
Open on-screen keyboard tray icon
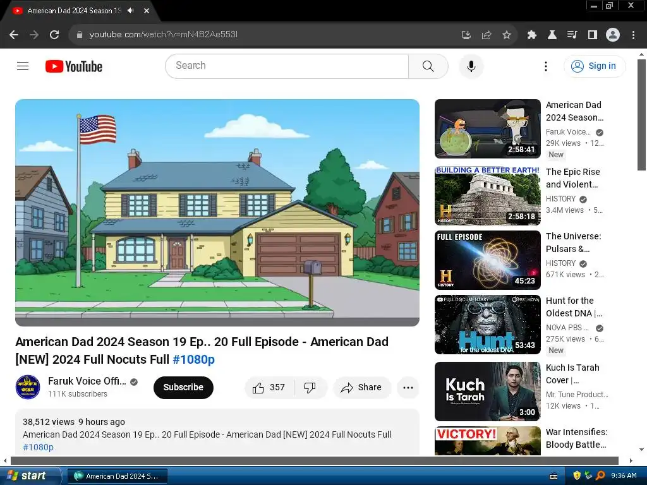point(553,476)
